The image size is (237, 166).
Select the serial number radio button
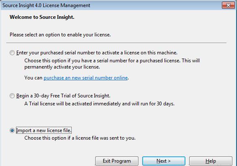click(12, 53)
